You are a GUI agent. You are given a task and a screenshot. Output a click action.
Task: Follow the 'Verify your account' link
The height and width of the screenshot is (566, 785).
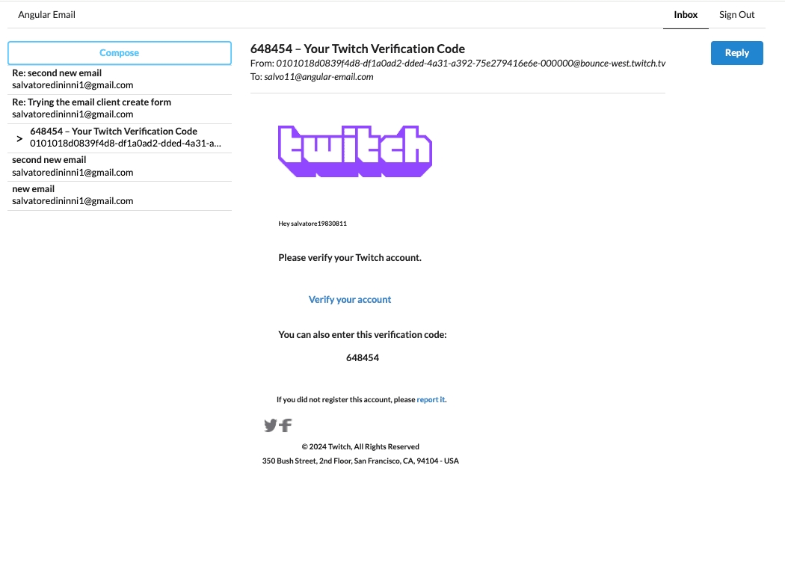[x=350, y=300]
